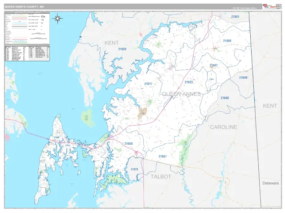285x213 pixels.
Task: Click the compass rose north indicator
Action: click(x=58, y=19)
